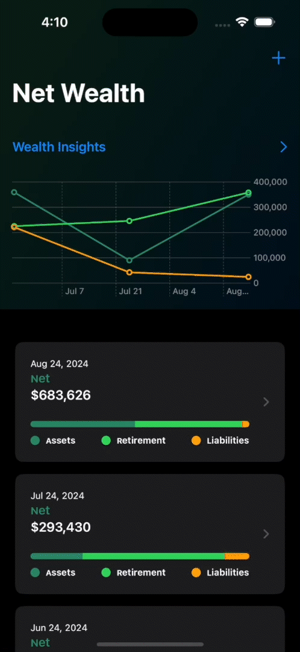Select the $293,430 net wealth card

click(x=150, y=534)
